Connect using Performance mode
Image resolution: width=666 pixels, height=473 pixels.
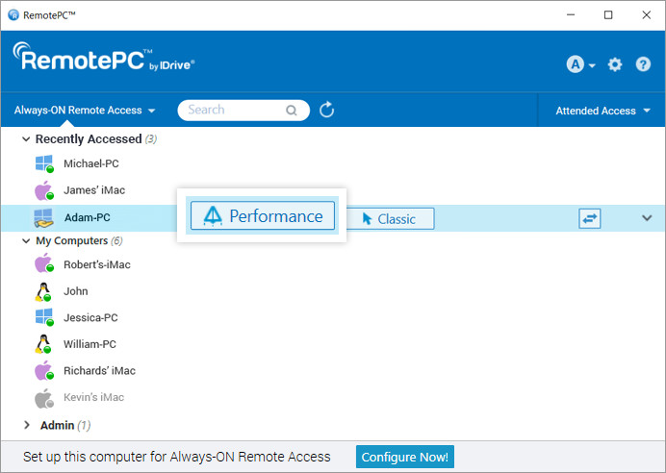coord(263,215)
